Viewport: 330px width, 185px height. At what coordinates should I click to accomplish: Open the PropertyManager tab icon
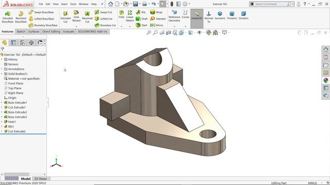13,43
